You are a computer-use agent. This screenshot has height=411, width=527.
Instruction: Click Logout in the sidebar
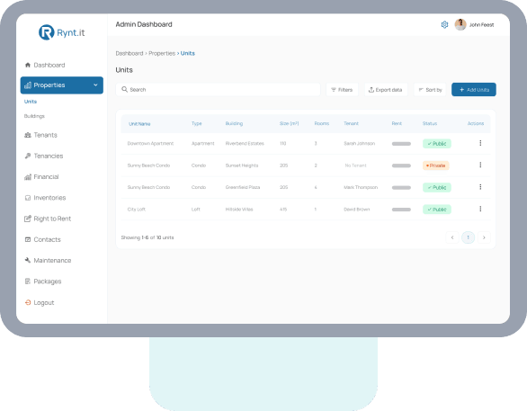pos(40,302)
